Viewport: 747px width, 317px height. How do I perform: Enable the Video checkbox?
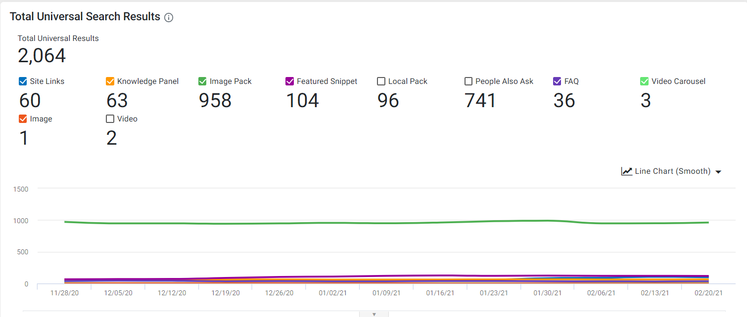pos(110,119)
